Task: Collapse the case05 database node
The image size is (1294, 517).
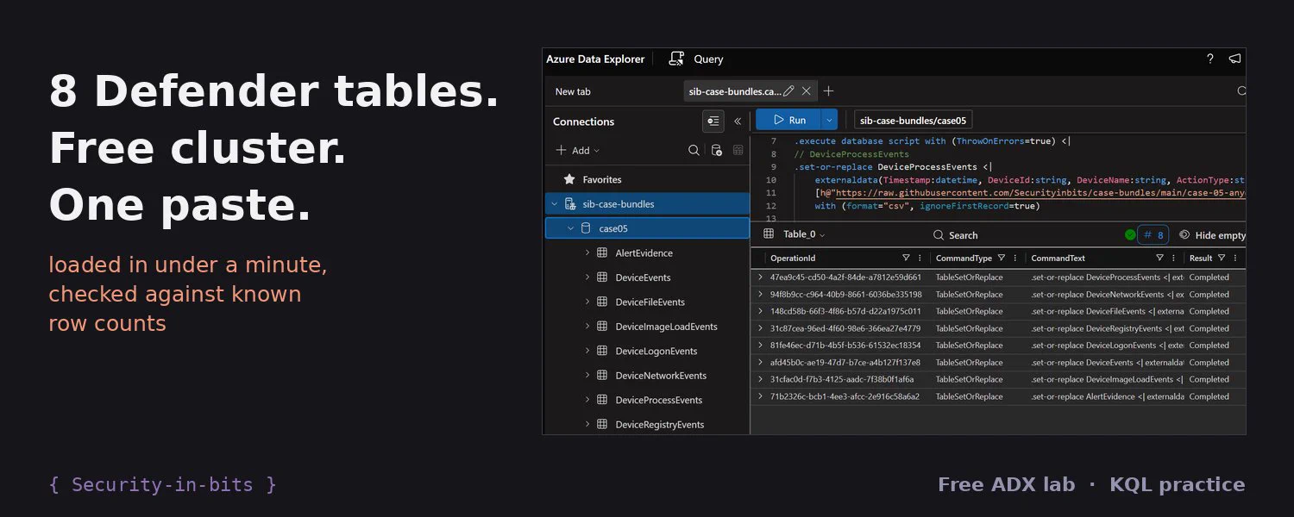Action: click(570, 228)
